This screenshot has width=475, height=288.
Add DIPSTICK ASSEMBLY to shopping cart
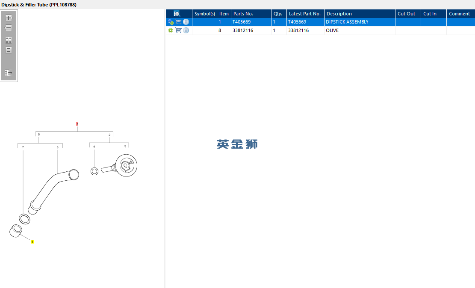[x=178, y=22]
